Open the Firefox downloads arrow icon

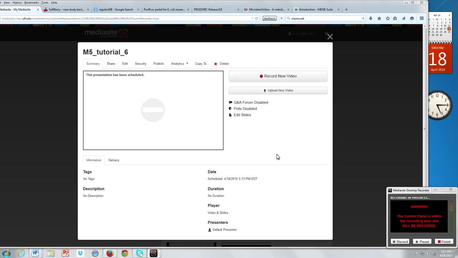[370, 18]
